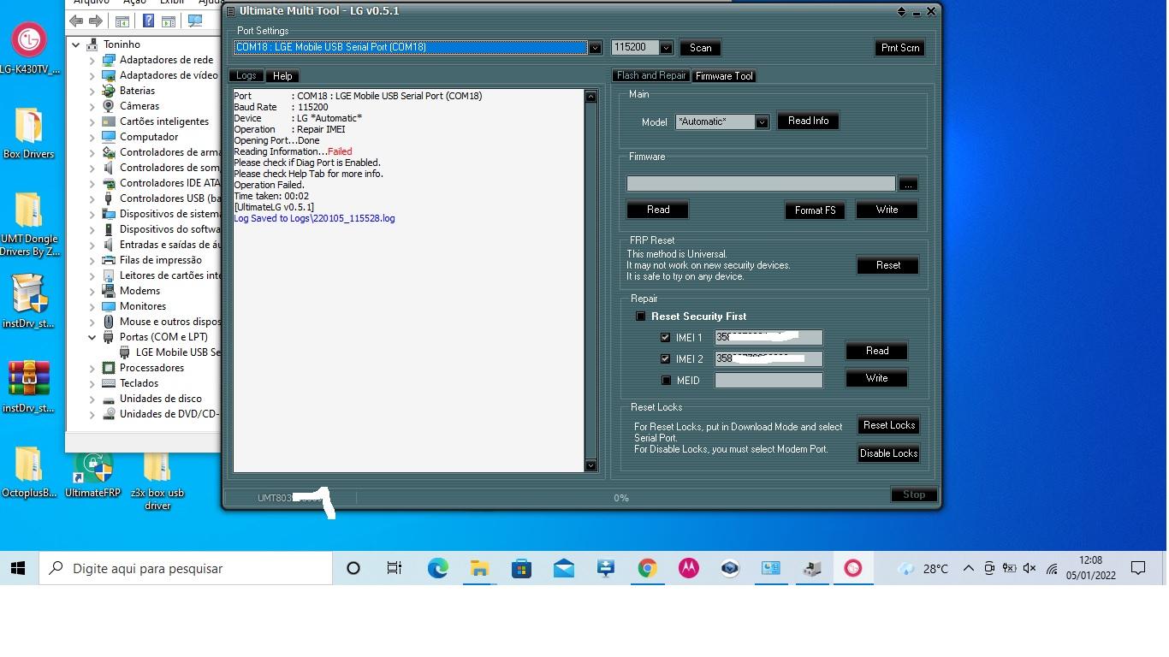This screenshot has width=1169, height=657.
Task: Click the firmware browse (...) button
Action: (908, 184)
